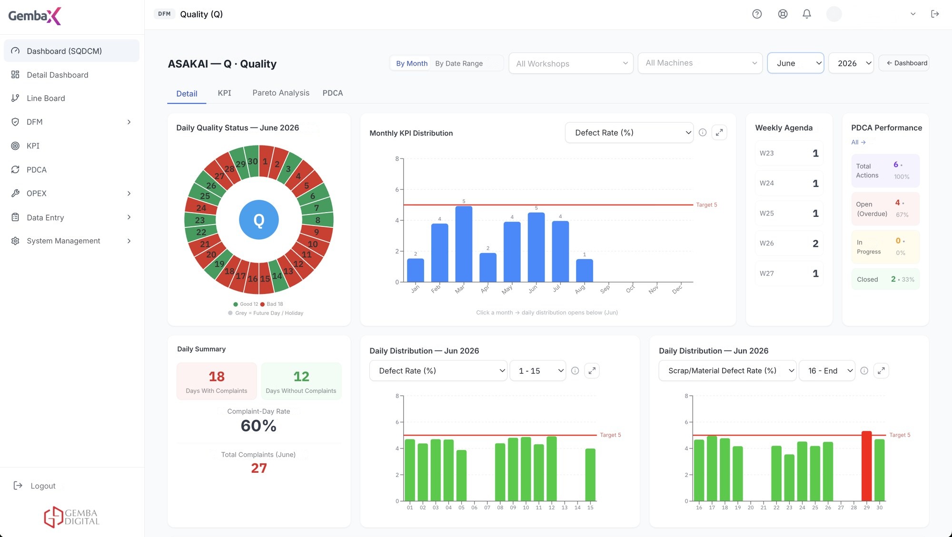Open the All Machines dropdown
Screen dimensions: 952x537
coord(700,63)
